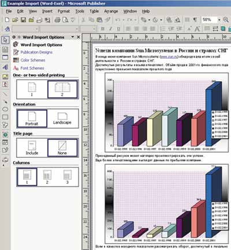Open Font Schemes link

(32, 68)
